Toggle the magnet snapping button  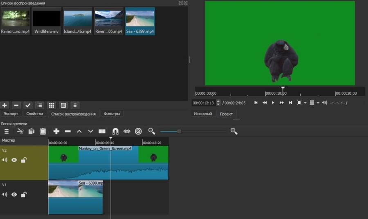pos(115,131)
